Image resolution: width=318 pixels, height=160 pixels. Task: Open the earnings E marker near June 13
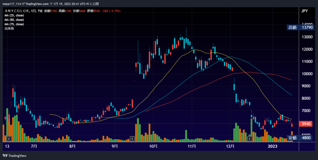click(9, 139)
